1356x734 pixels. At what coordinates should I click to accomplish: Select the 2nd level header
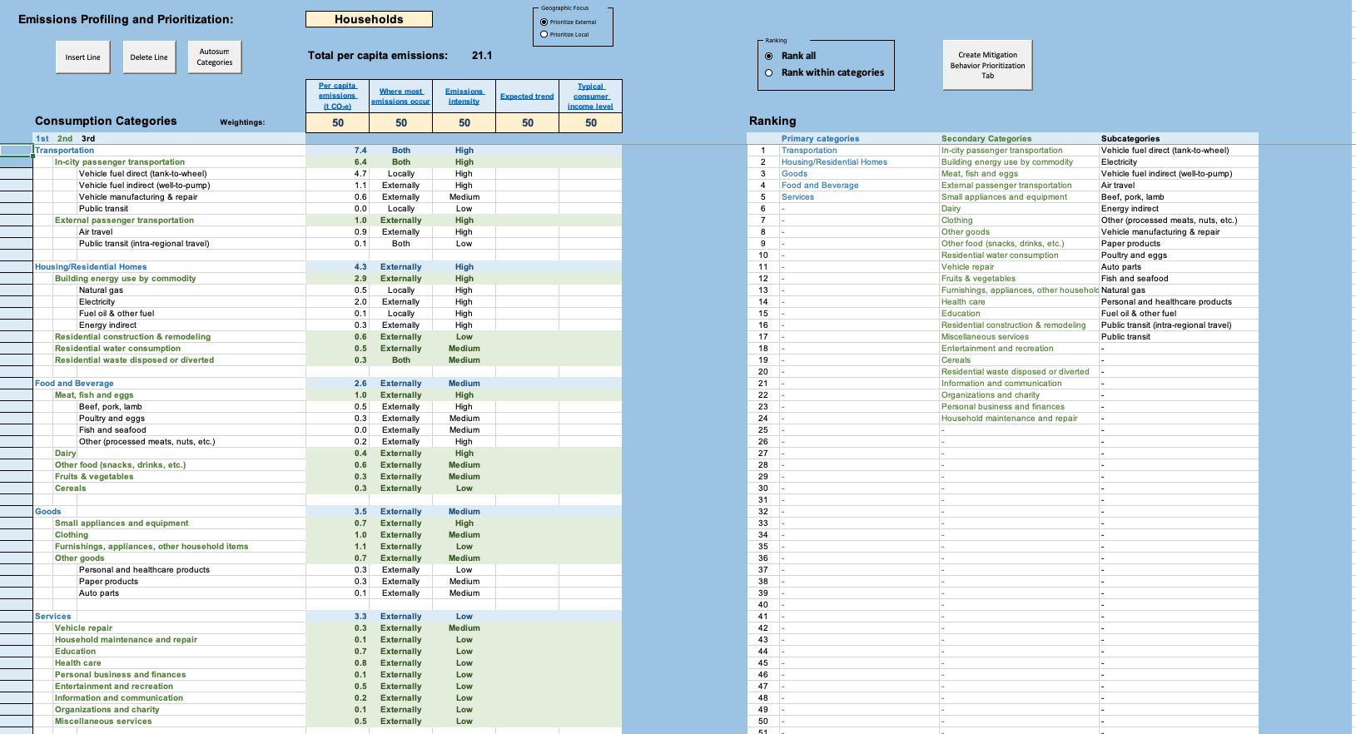click(65, 139)
